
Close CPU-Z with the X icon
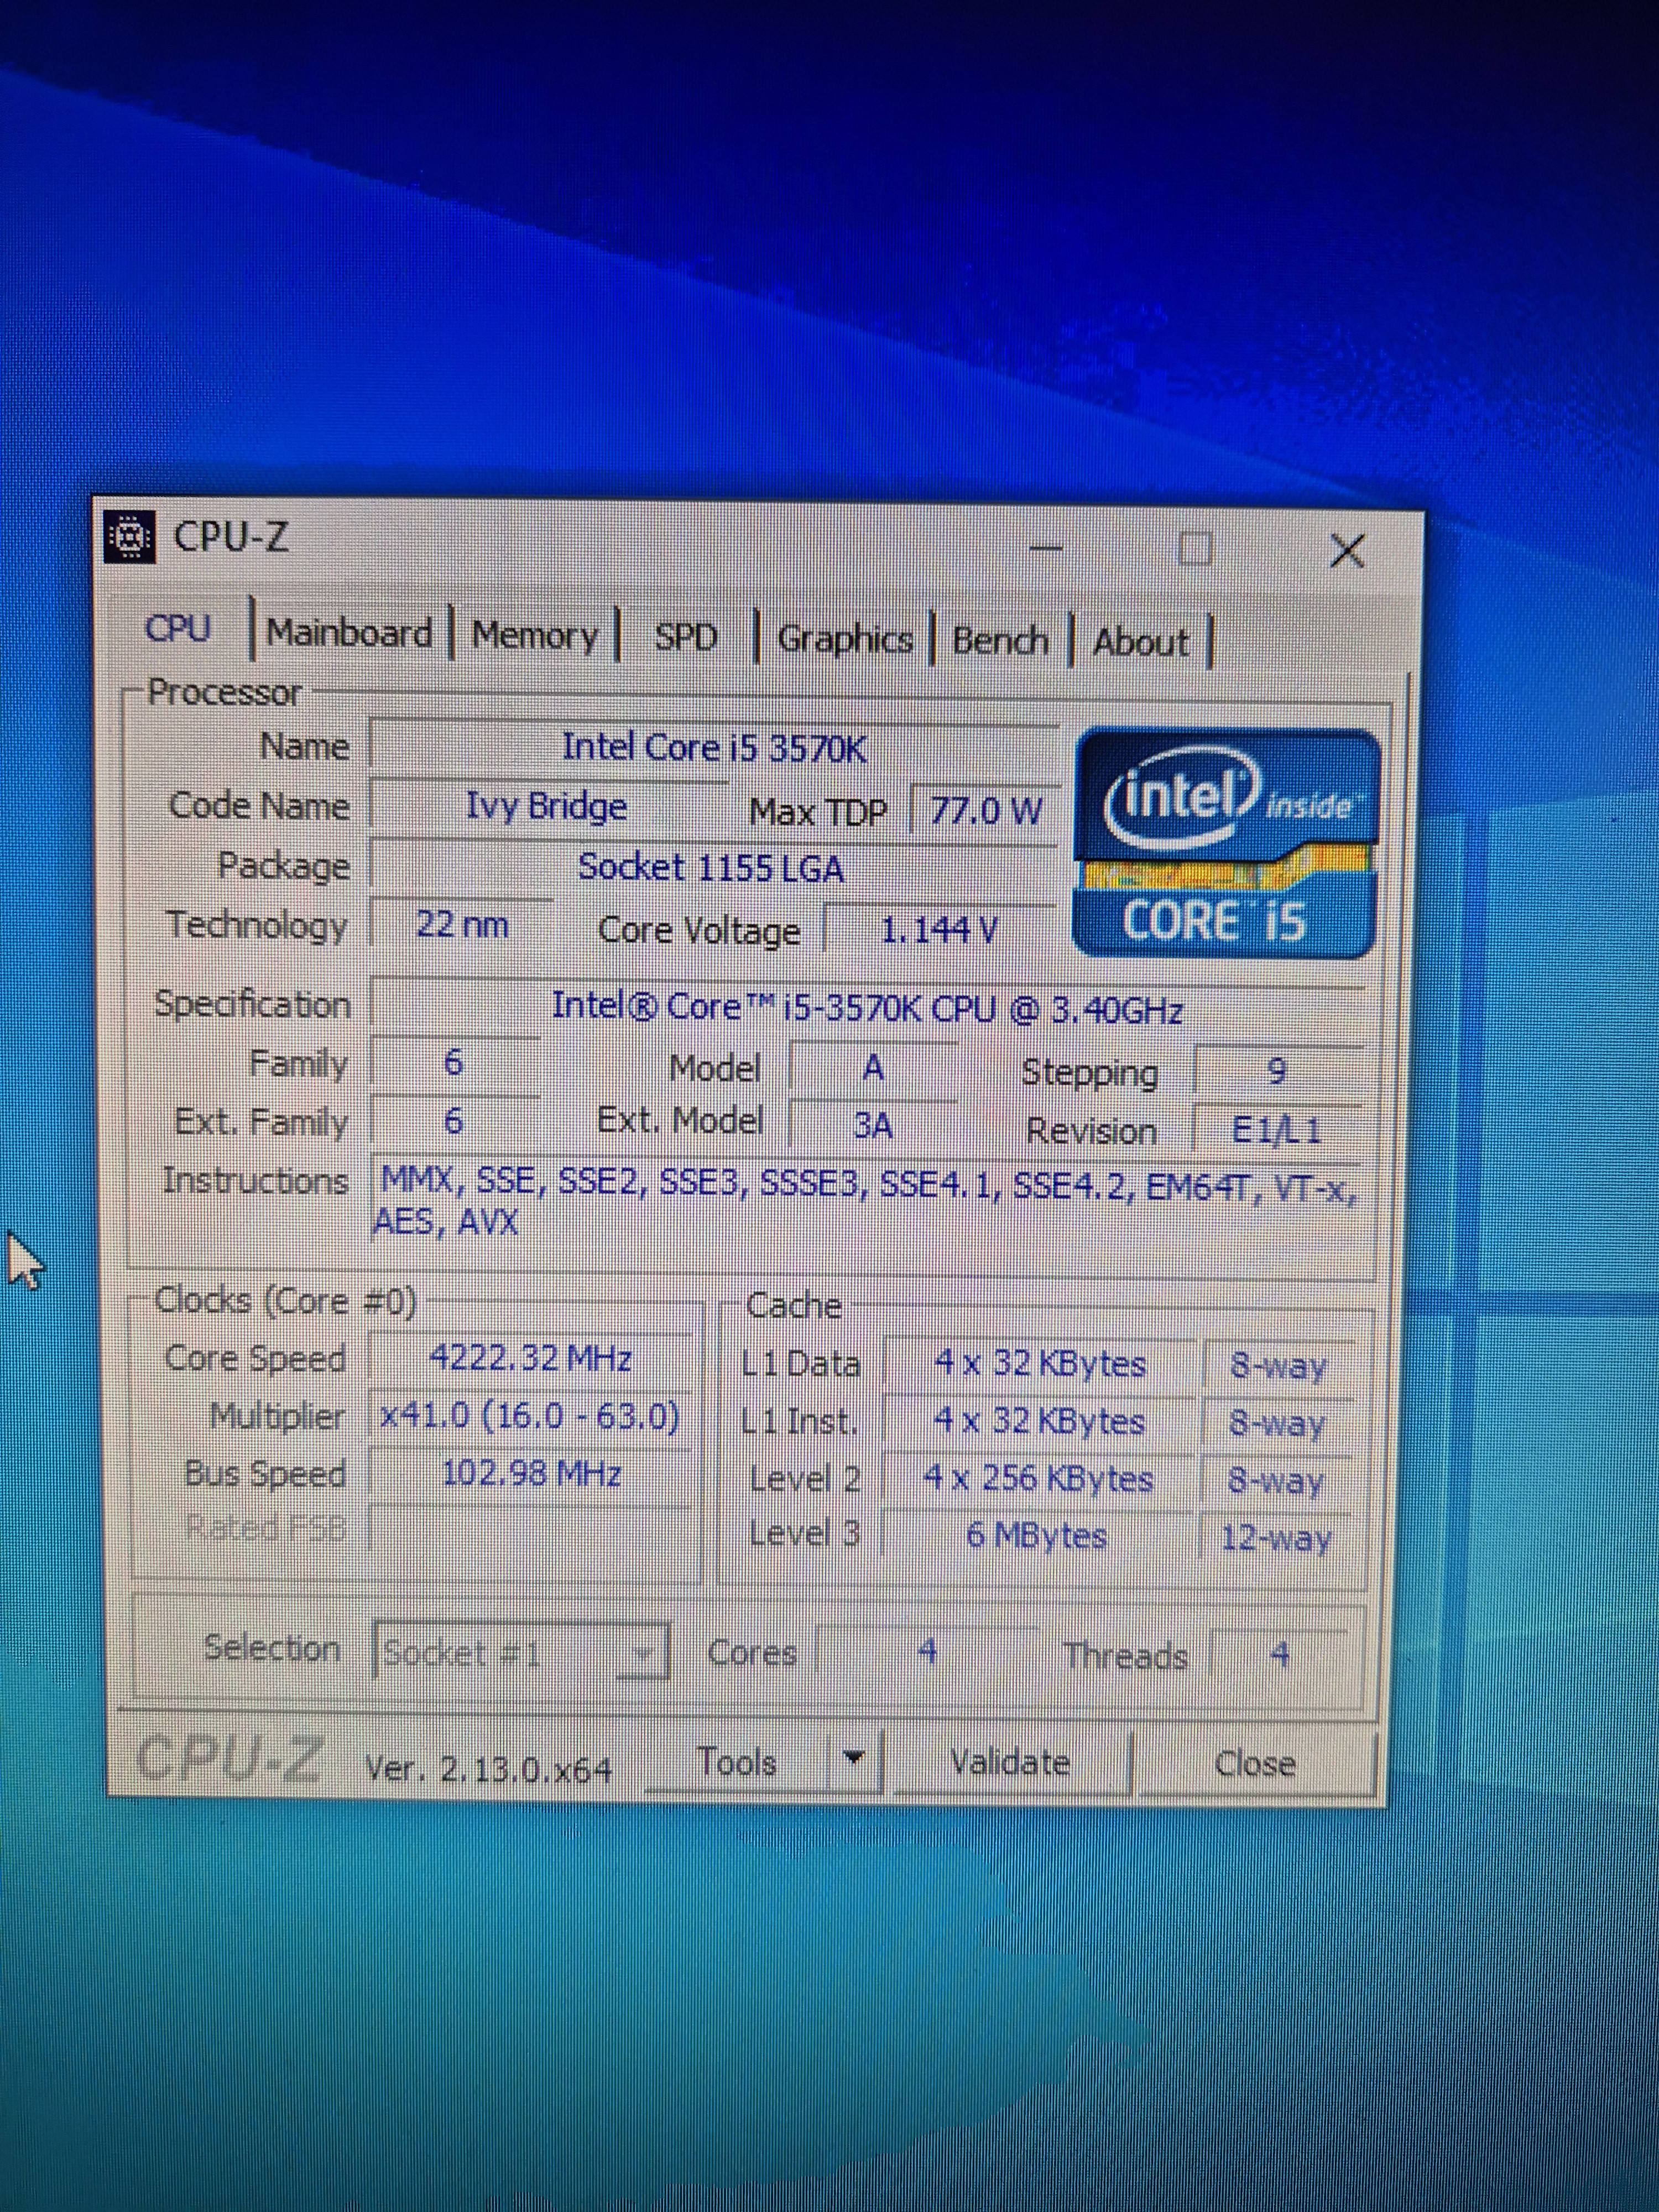pyautogui.click(x=1347, y=551)
